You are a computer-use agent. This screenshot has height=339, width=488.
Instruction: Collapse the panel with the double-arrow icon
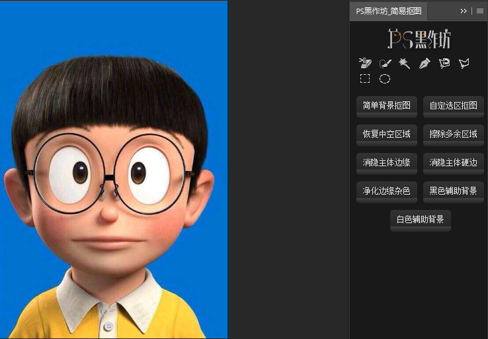(x=464, y=11)
